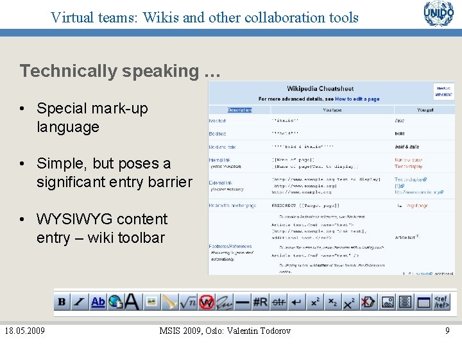
Task: Click the 'You get' column header
Action: (x=425, y=110)
